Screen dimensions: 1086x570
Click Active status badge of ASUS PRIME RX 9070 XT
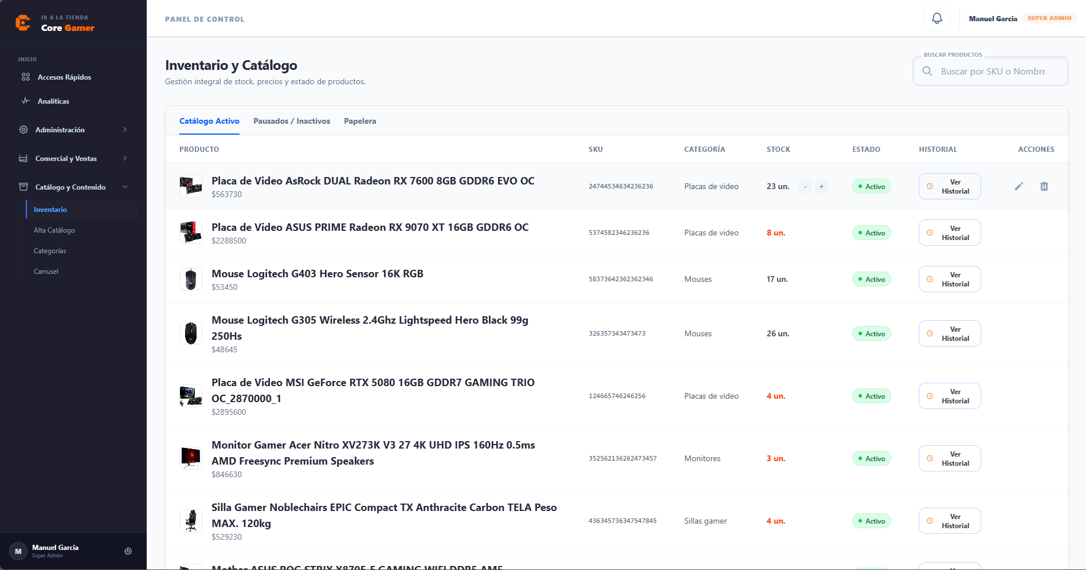point(872,233)
